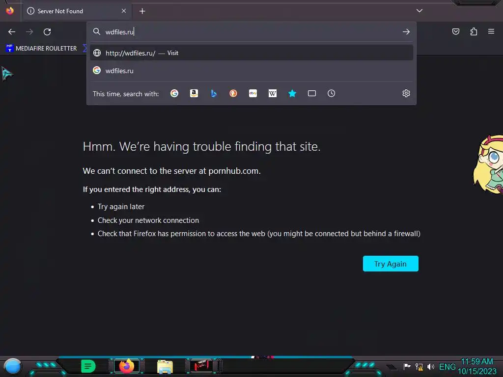Select the Server Not Found tab

(77, 11)
